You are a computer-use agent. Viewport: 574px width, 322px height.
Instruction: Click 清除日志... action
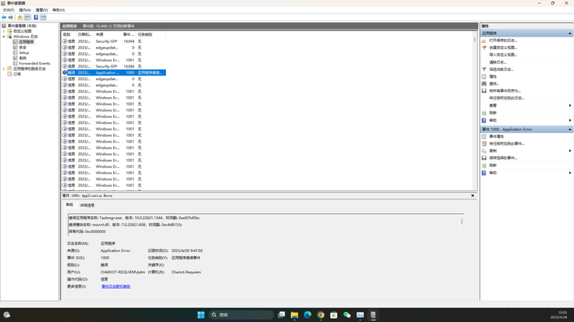[x=497, y=62]
